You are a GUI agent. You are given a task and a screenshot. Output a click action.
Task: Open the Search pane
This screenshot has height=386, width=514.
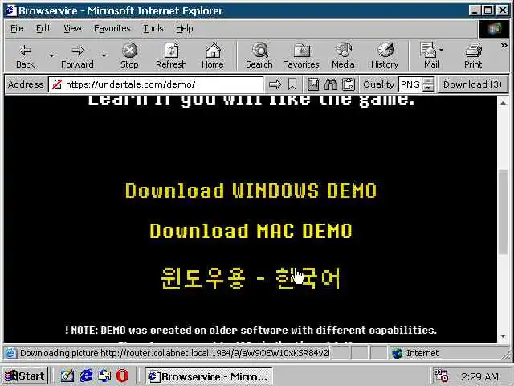coord(259,55)
